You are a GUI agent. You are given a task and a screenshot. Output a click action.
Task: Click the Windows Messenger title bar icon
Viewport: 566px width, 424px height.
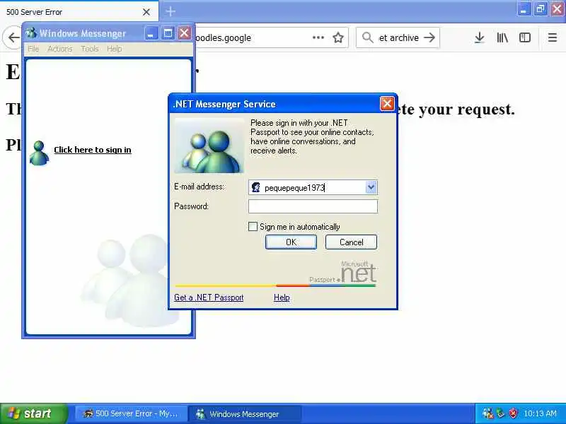click(31, 33)
